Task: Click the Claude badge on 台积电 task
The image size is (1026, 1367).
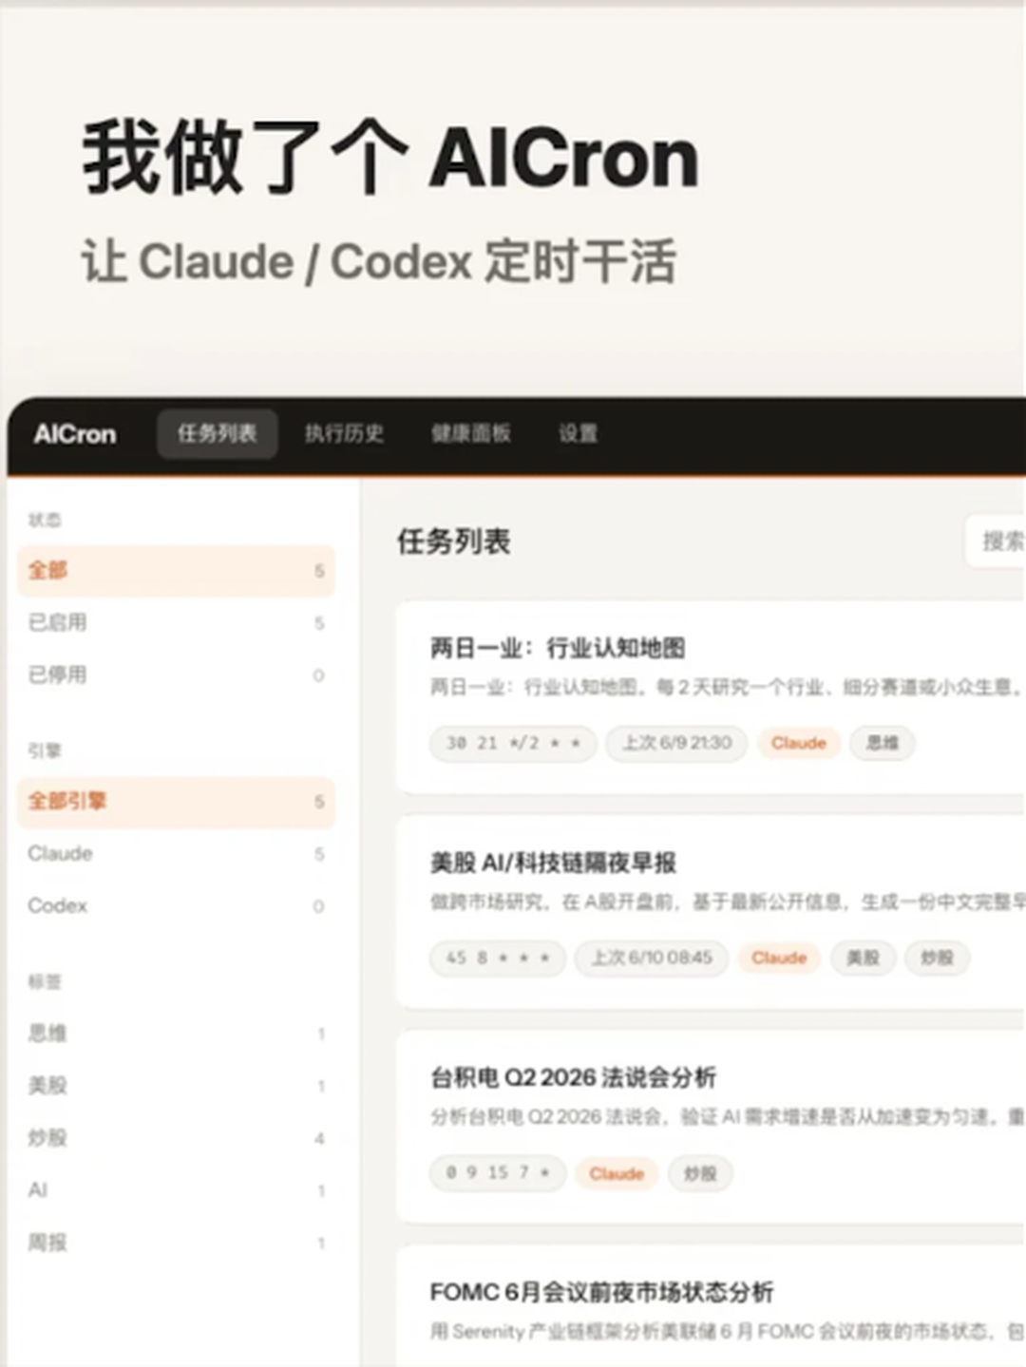Action: 617,1173
